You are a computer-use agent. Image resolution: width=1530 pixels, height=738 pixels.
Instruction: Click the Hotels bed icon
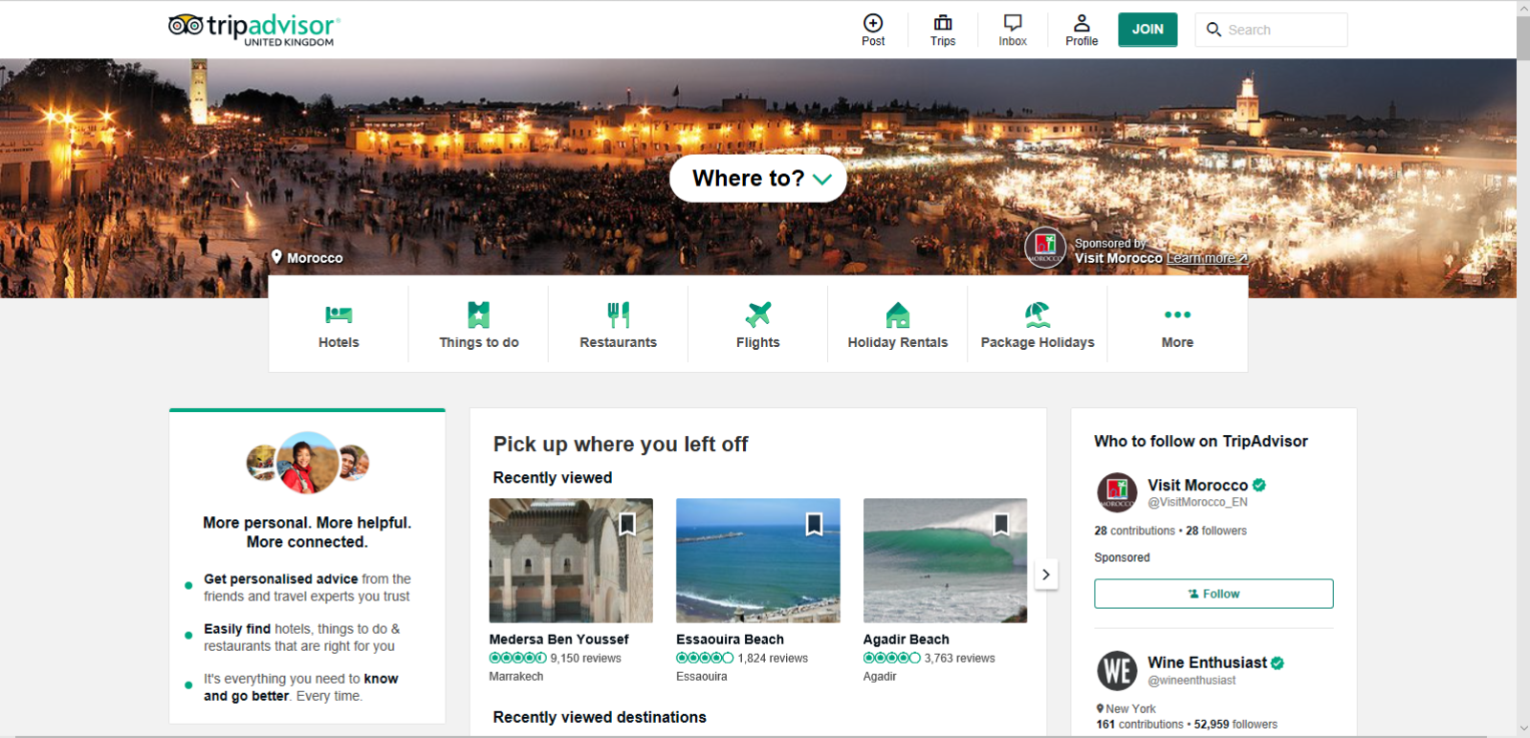(339, 315)
